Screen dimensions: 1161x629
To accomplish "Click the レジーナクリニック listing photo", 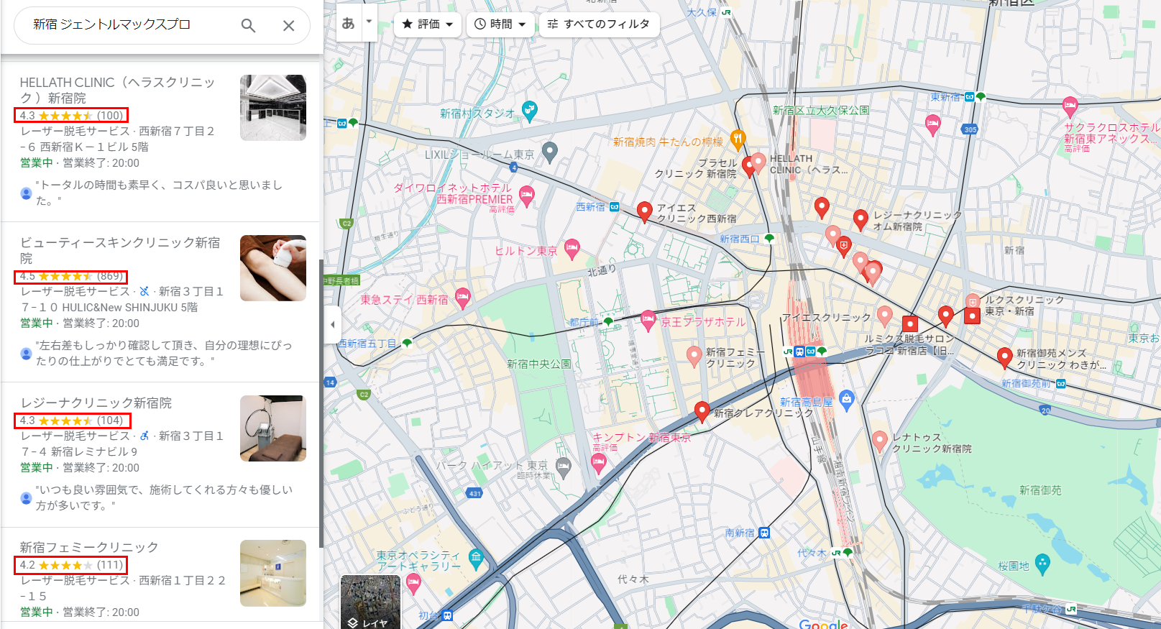I will [x=273, y=428].
